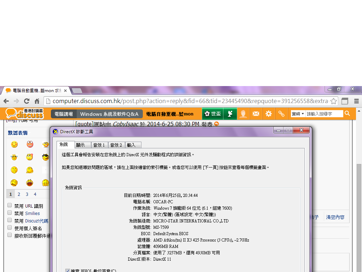
Task: Open the Windows 系統及軟件Q&A board link
Action: [x=109, y=114]
